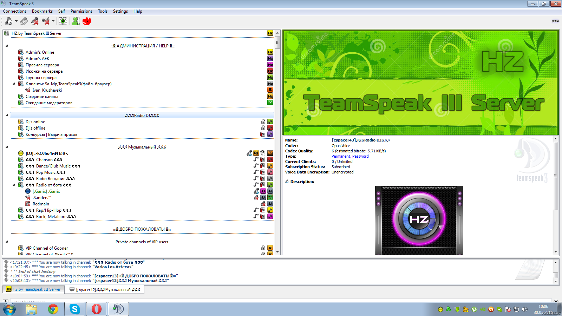Collapse the Музыкальный section arrow
Screen dimensions: 562x316
[x=7, y=147]
